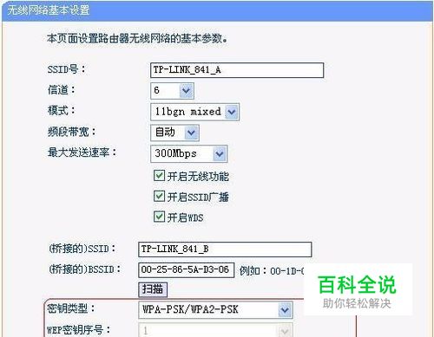Click the SSID号 input field
This screenshot has width=434, height=337.
pos(237,70)
